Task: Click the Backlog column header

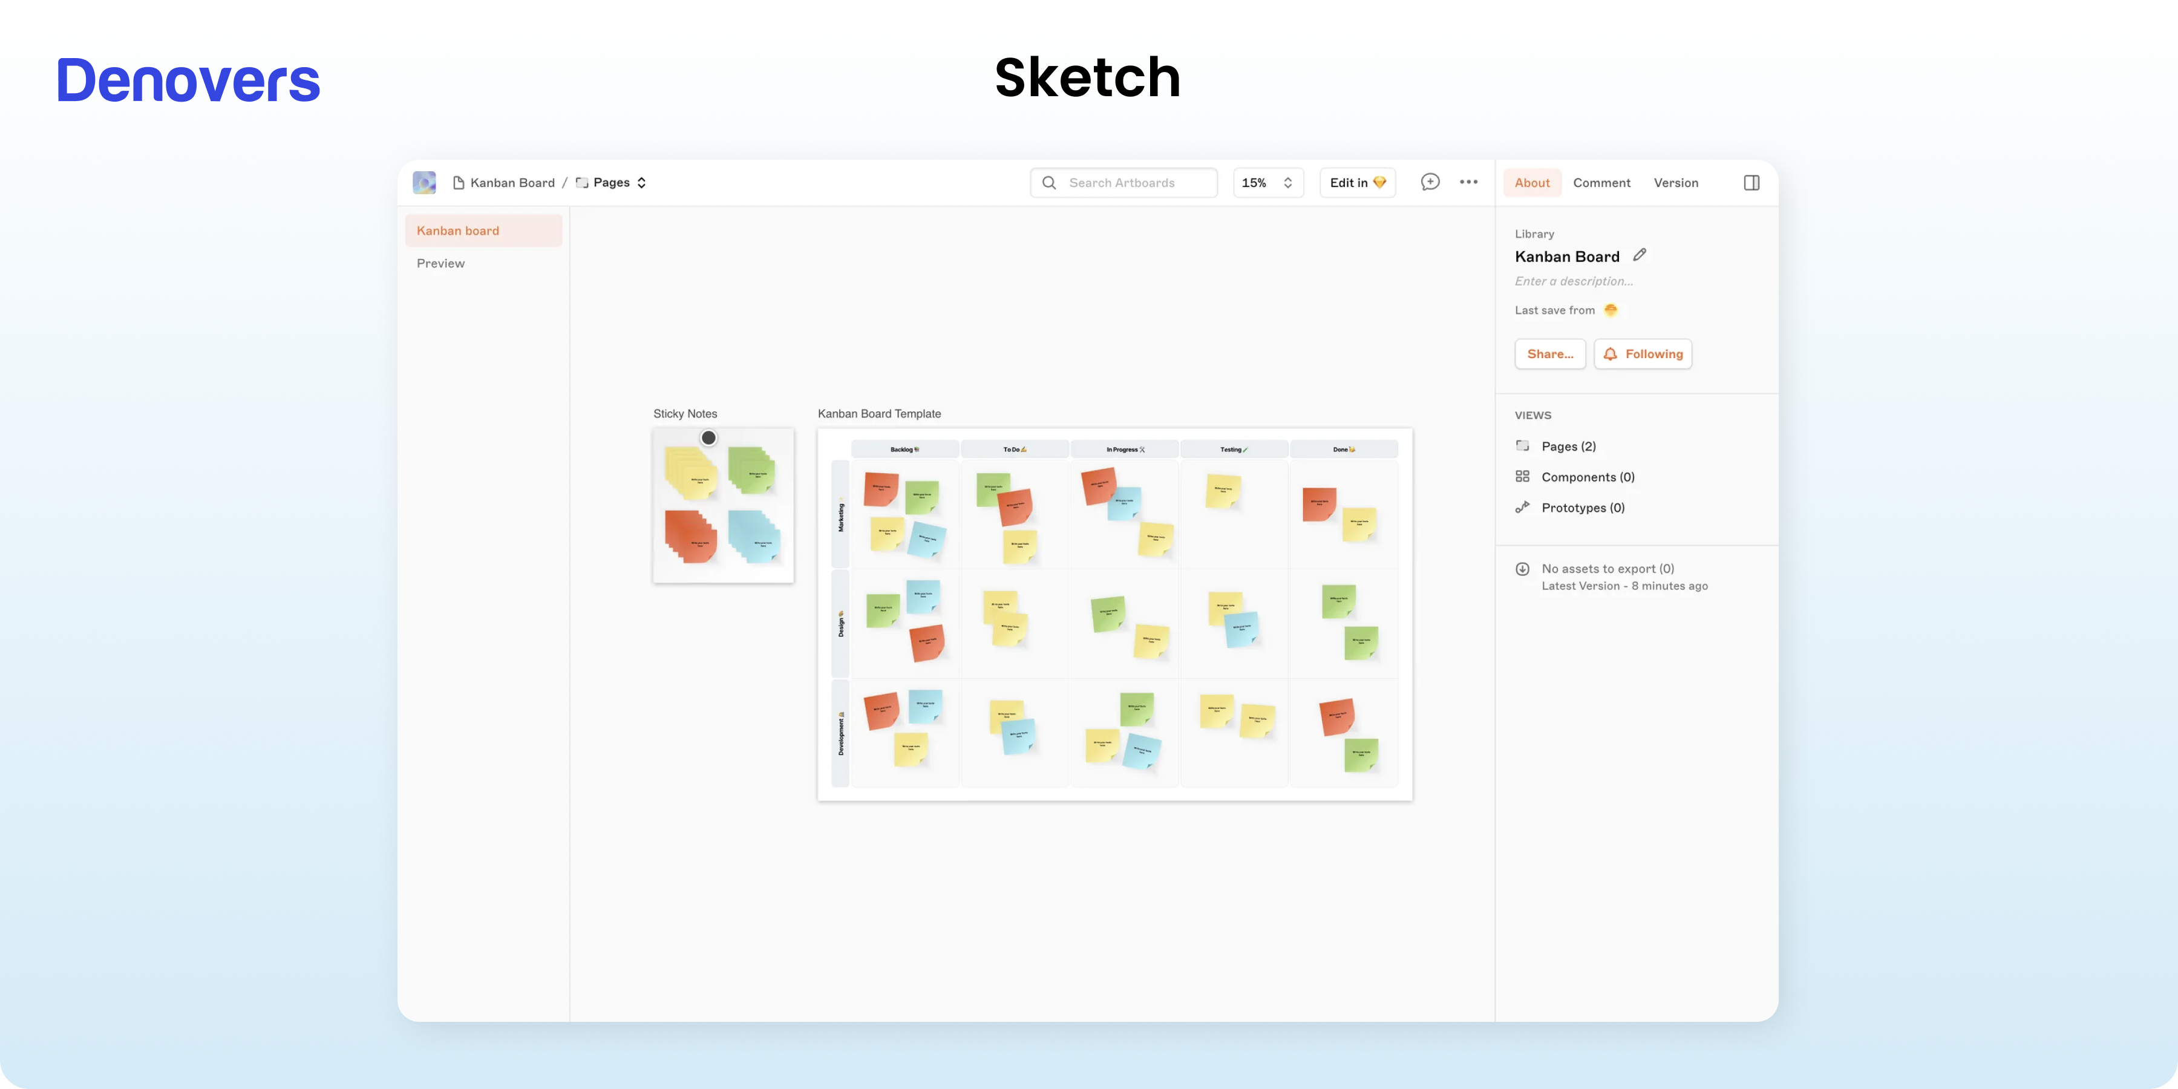Action: [904, 449]
